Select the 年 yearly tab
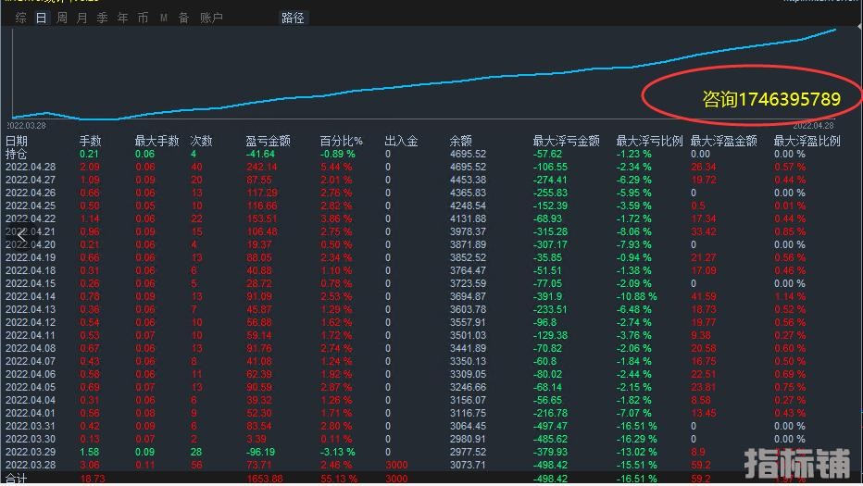This screenshot has width=863, height=486. 122,18
